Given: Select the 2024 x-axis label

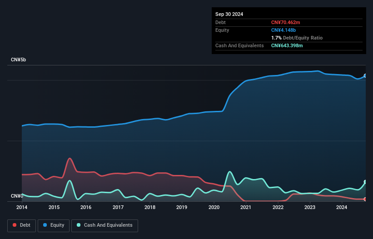Looking at the screenshot, I should tap(342, 208).
